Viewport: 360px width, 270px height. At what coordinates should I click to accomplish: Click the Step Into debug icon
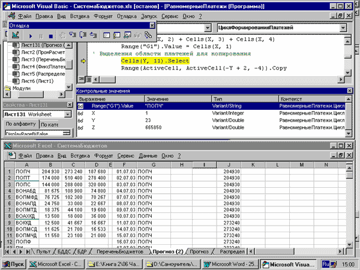tap(73, 35)
